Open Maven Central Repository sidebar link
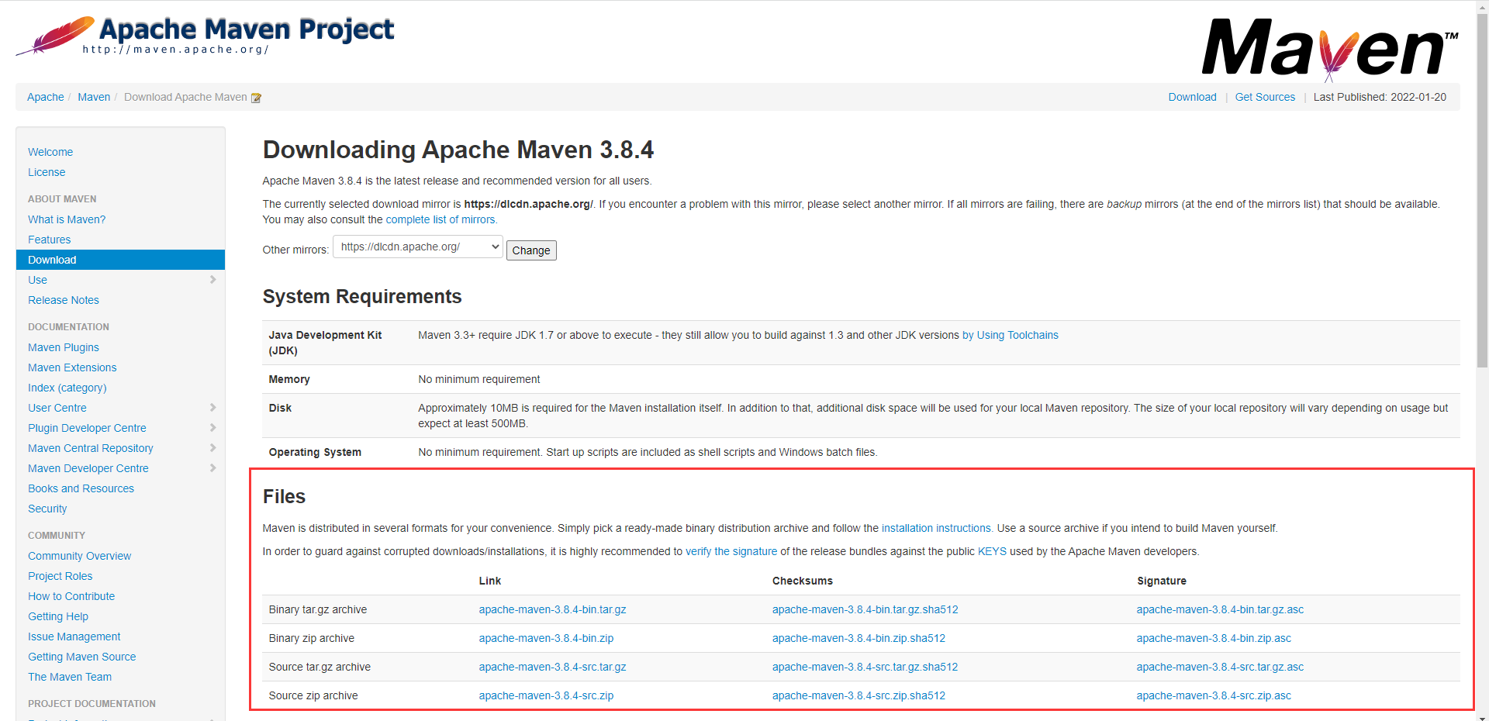 coord(91,448)
